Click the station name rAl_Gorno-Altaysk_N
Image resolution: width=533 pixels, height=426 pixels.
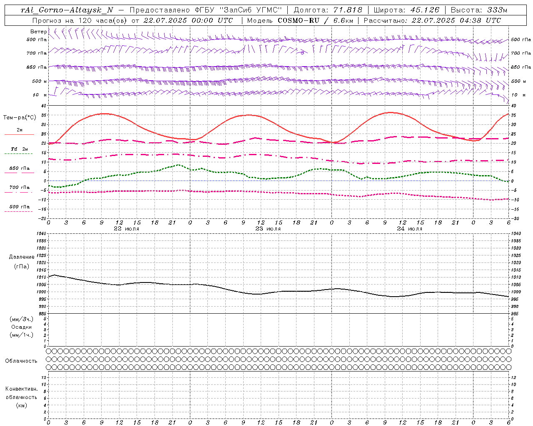[67, 10]
